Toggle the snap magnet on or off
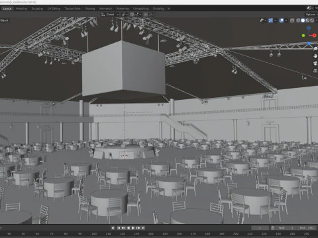 [x=132, y=15]
